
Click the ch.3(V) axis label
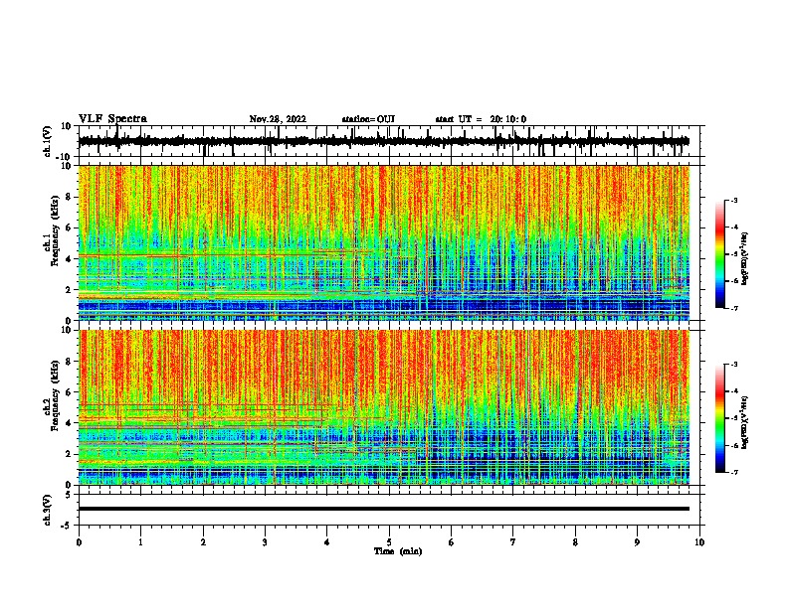coord(48,510)
